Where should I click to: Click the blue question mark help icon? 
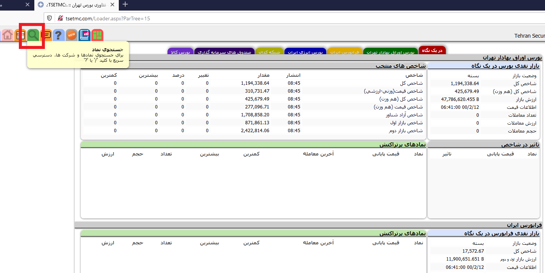click(x=58, y=35)
